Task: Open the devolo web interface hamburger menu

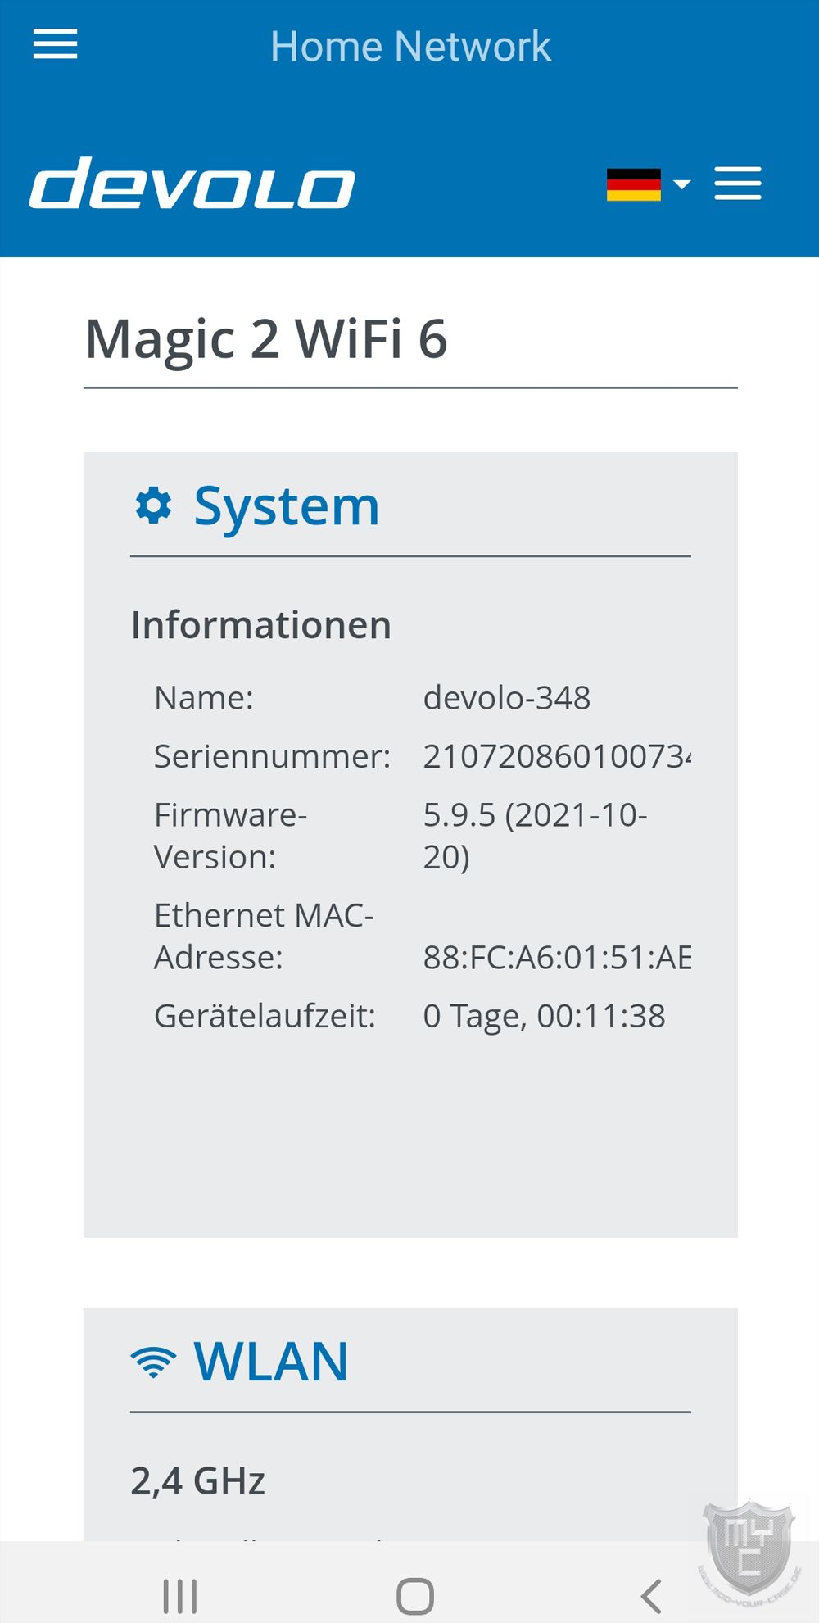Action: [737, 184]
